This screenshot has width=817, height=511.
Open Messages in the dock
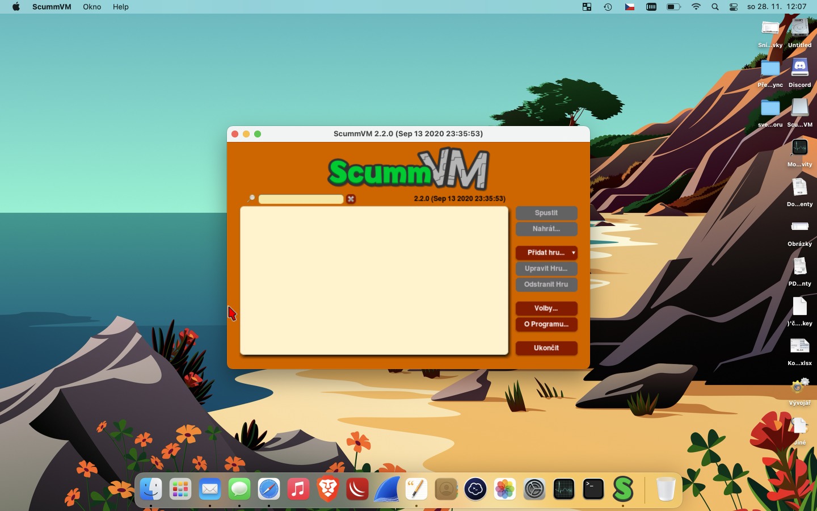pyautogui.click(x=239, y=489)
